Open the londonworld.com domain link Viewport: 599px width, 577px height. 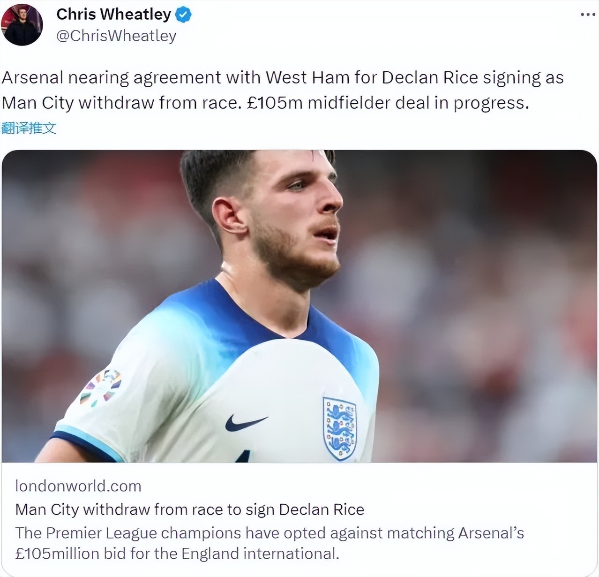[x=78, y=486]
